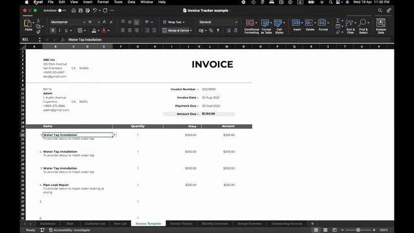Toggle the AutoSave switch

pyautogui.click(x=62, y=10)
